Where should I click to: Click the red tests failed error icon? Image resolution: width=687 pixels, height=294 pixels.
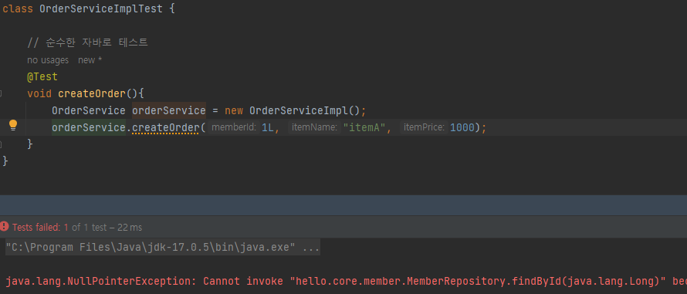point(5,227)
